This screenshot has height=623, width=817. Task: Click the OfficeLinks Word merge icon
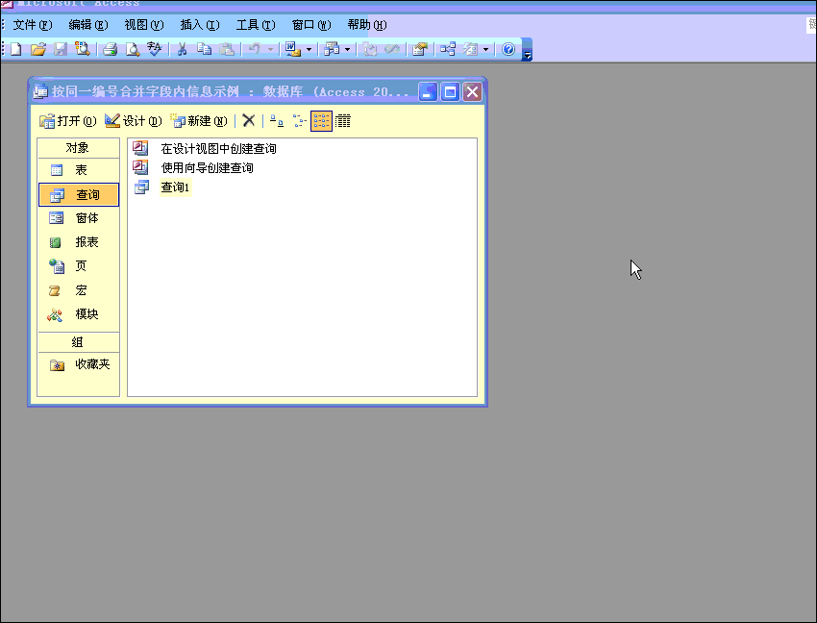click(293, 50)
